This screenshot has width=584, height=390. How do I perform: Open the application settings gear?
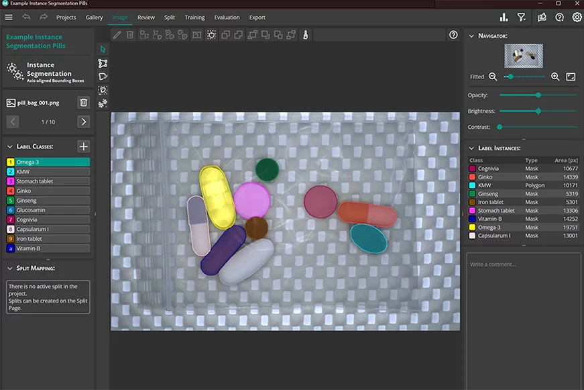577,17
